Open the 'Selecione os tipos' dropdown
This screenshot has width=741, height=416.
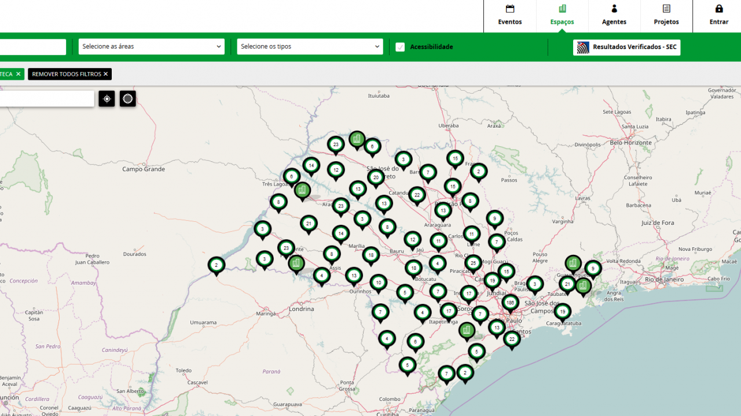pos(310,47)
